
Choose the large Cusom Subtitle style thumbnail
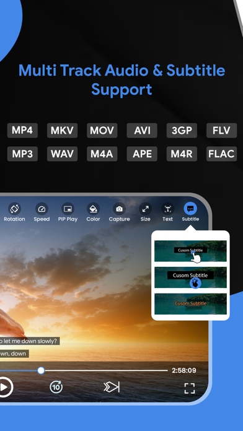pyautogui.click(x=190, y=277)
